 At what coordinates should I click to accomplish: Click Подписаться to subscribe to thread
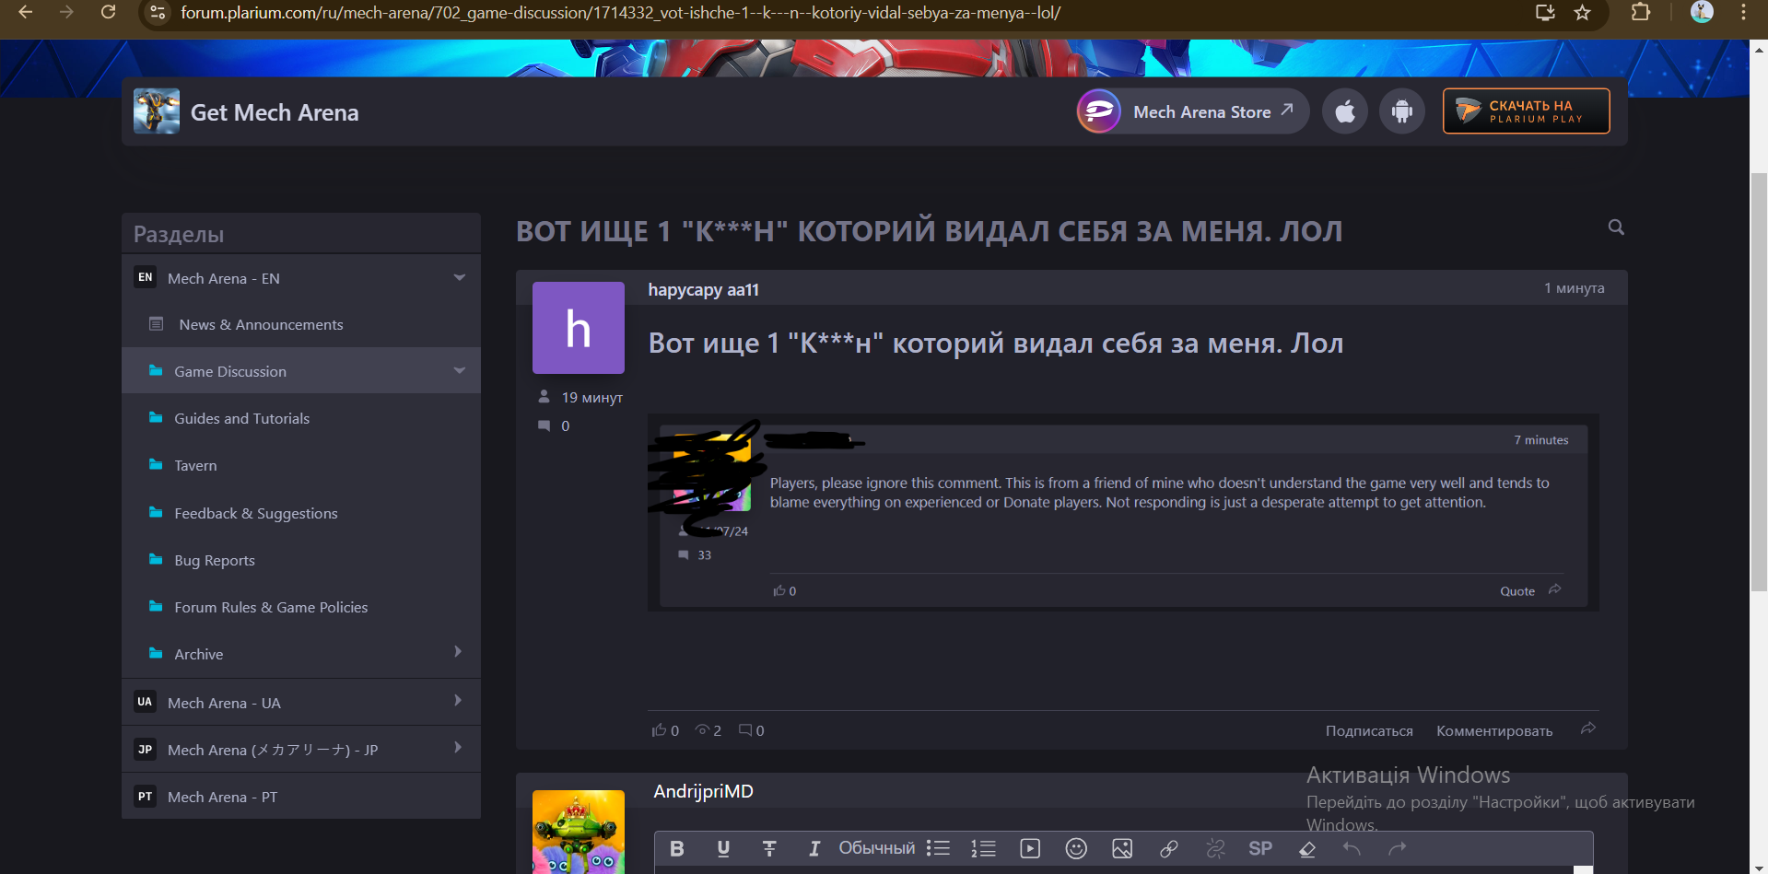coord(1369,730)
